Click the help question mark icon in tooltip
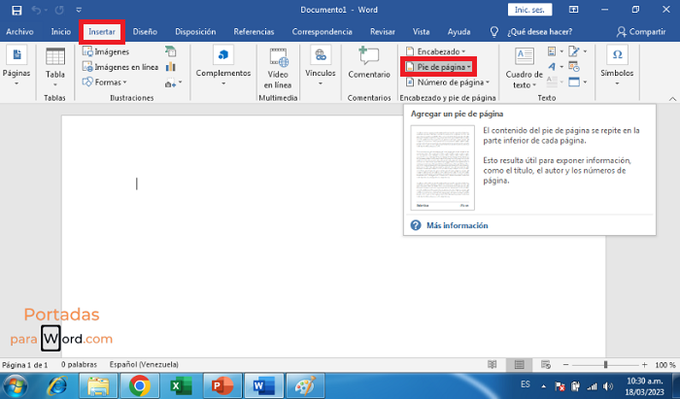680x399 pixels. tap(416, 225)
